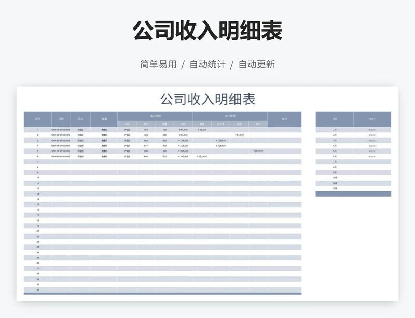Viewport: 415px width, 318px height.
Task: Click the 现金 payment sub-header
Action: [x=239, y=124]
